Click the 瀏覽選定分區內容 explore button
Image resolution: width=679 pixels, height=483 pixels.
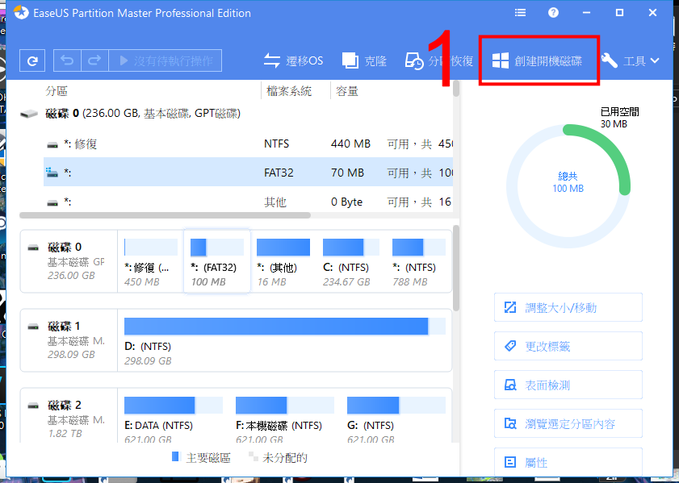[x=568, y=423]
